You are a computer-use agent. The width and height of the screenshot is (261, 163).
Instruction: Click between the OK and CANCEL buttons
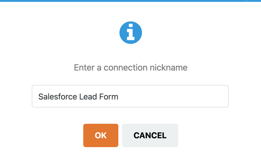(x=120, y=135)
